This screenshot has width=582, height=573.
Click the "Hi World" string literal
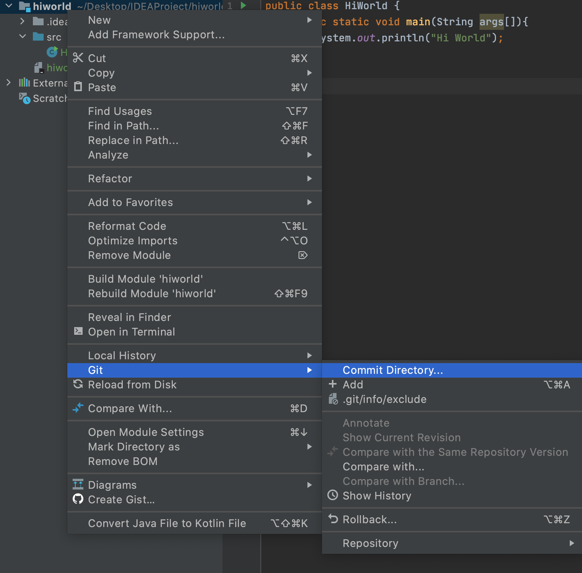click(461, 38)
